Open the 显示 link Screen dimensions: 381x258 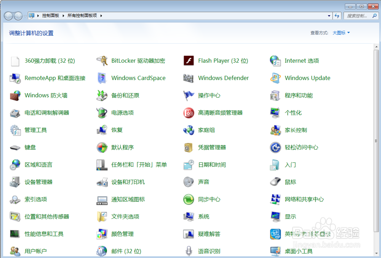coord(290,217)
